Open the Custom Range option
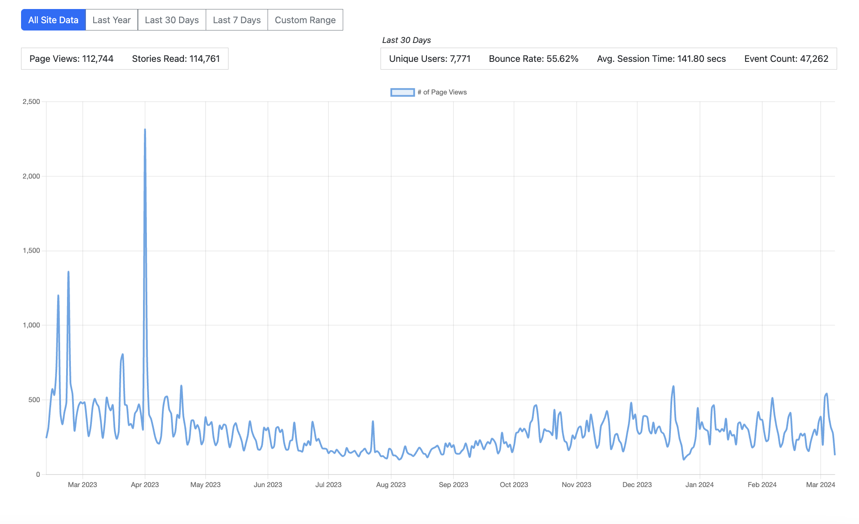Screen dimensions: 859x524 tap(305, 20)
